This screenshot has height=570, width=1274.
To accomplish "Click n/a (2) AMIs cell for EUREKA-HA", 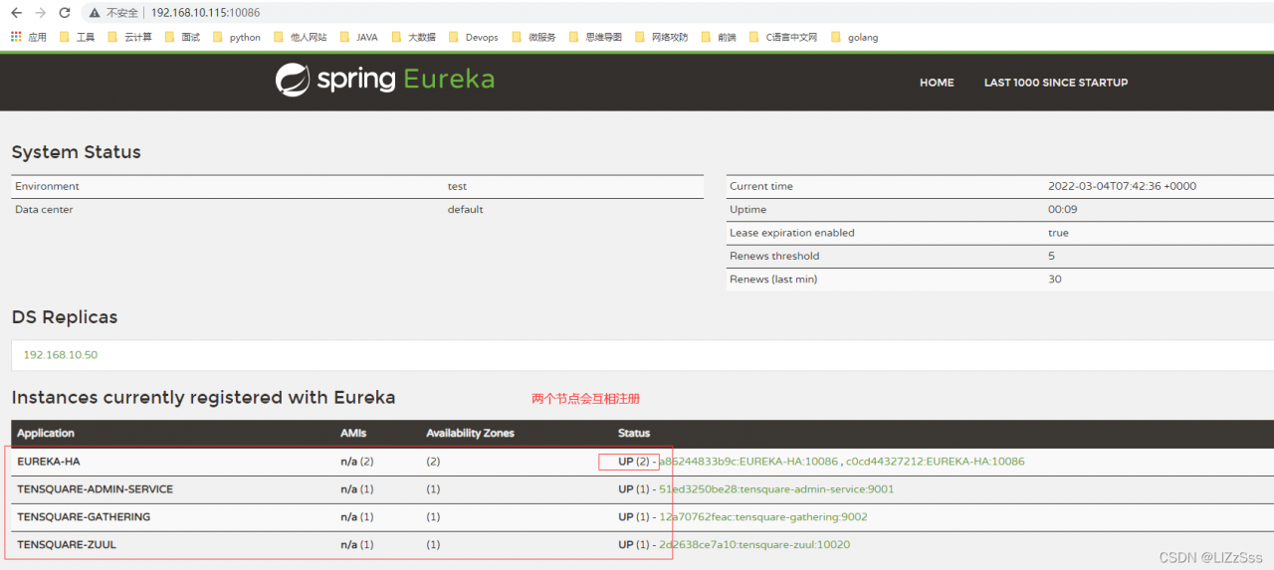I will click(x=357, y=462).
